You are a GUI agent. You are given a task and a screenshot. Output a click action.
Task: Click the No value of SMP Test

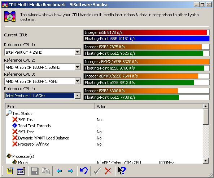[x=99, y=120]
